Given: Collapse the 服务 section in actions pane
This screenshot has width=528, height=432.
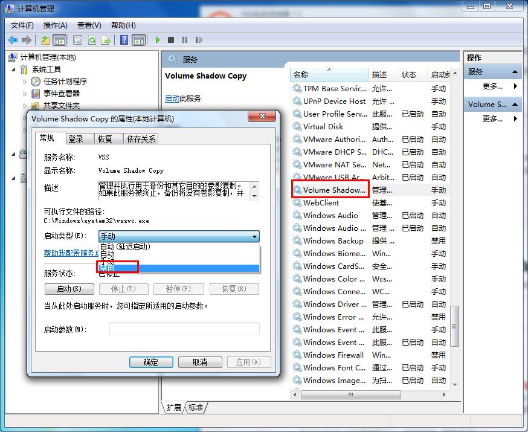Looking at the screenshot, I should pyautogui.click(x=515, y=72).
